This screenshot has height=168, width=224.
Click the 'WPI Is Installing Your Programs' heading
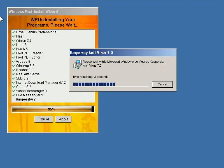pos(53,22)
